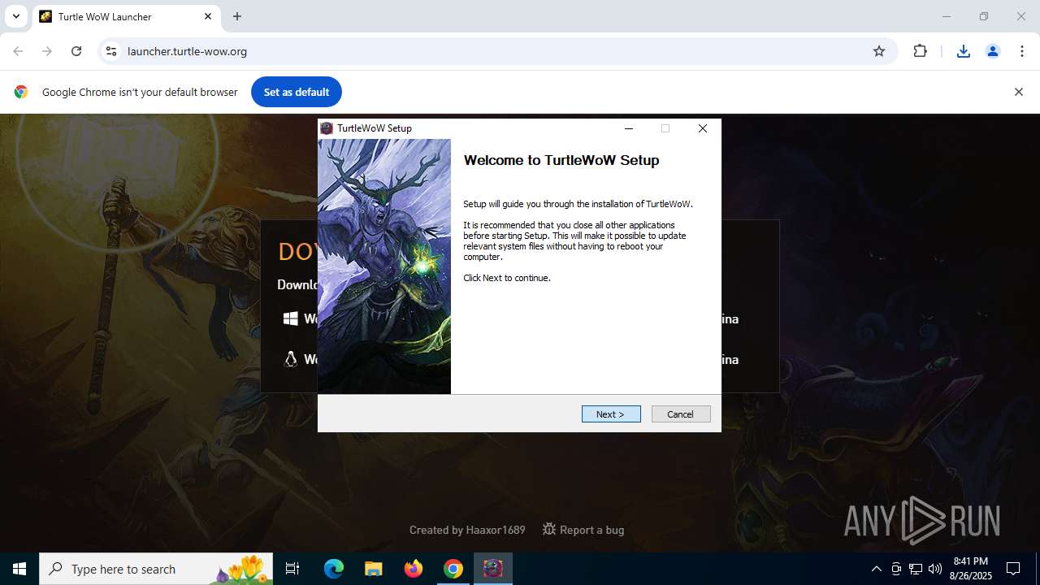Viewport: 1040px width, 585px height.
Task: Click the "Welcome to TurtleWoW Setup" heading
Action: [561, 160]
